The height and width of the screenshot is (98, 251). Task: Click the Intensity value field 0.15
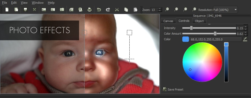pyautogui.click(x=240, y=28)
